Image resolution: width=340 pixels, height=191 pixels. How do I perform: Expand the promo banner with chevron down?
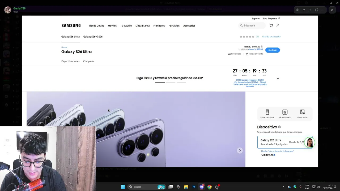click(x=278, y=79)
